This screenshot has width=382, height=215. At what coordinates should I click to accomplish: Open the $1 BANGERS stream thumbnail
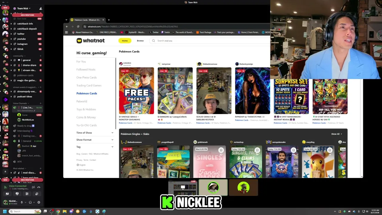(x=175, y=91)
